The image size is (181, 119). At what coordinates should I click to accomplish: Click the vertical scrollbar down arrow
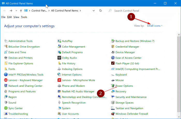point(179,117)
